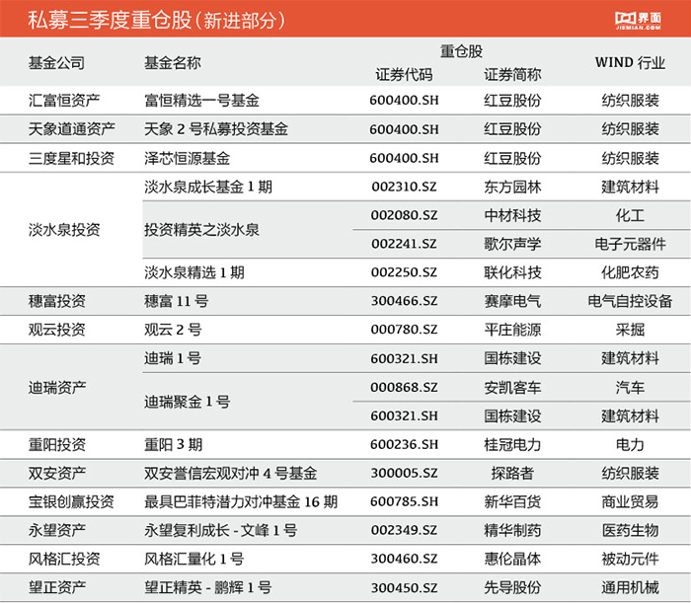Click fund name 最具巴菲特潜力对冲基金 16 期
This screenshot has width=691, height=603.
(x=241, y=501)
